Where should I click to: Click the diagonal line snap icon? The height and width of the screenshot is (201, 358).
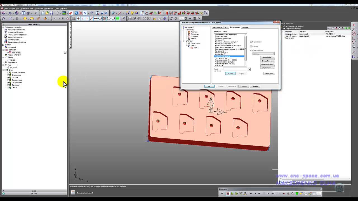91,18
